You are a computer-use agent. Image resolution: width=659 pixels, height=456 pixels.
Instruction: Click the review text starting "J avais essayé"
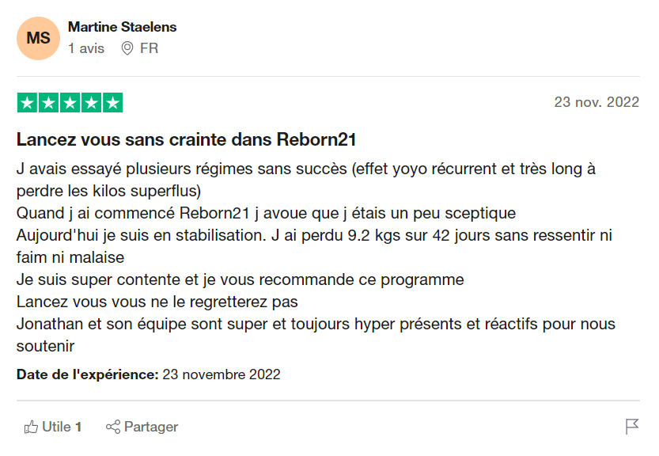tap(305, 170)
